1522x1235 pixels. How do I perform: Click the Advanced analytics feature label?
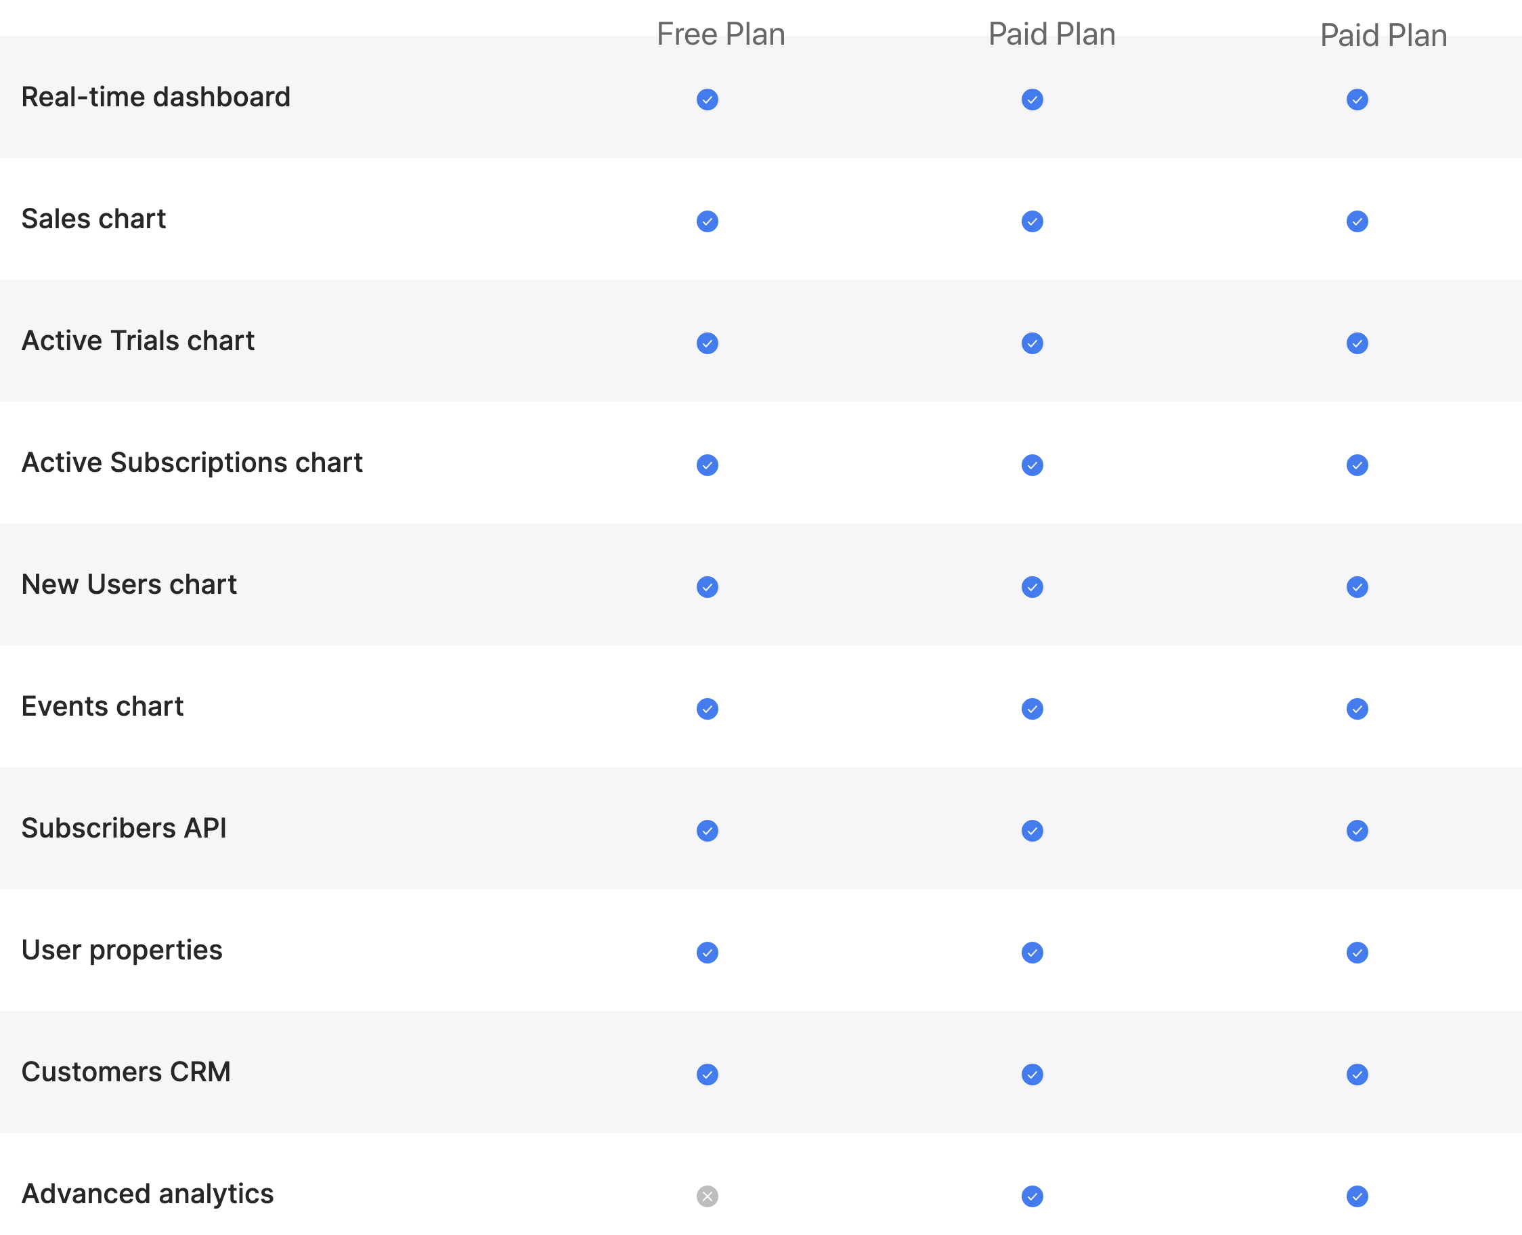point(147,1194)
